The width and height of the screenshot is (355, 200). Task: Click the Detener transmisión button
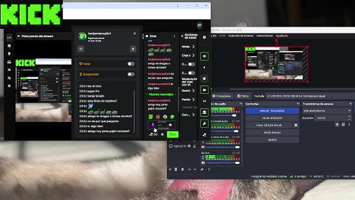[272, 111]
